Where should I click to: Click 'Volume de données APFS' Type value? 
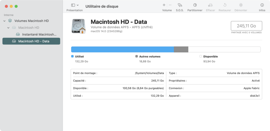coord(243,73)
